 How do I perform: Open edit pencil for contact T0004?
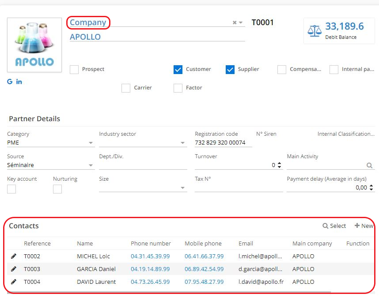[x=14, y=282]
